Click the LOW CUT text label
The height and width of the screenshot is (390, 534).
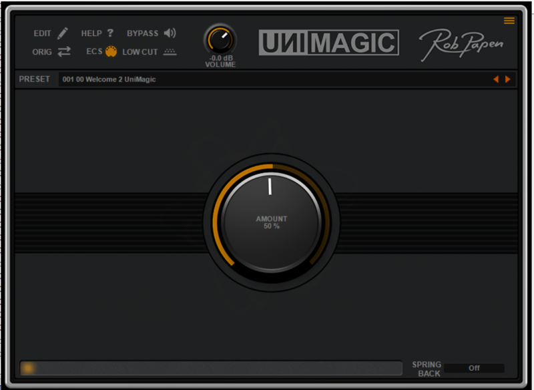coord(140,52)
